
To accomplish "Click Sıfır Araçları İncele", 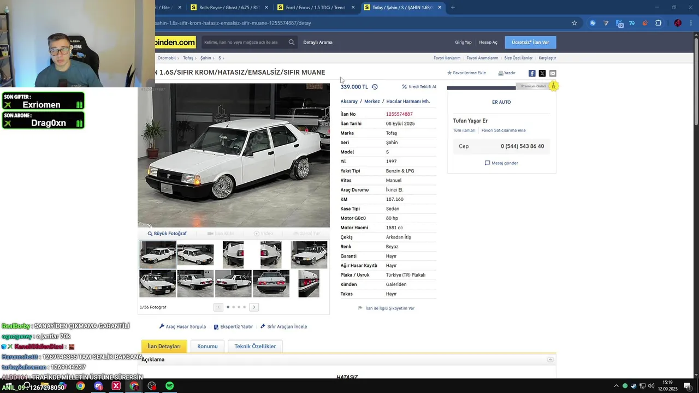I will (283, 326).
